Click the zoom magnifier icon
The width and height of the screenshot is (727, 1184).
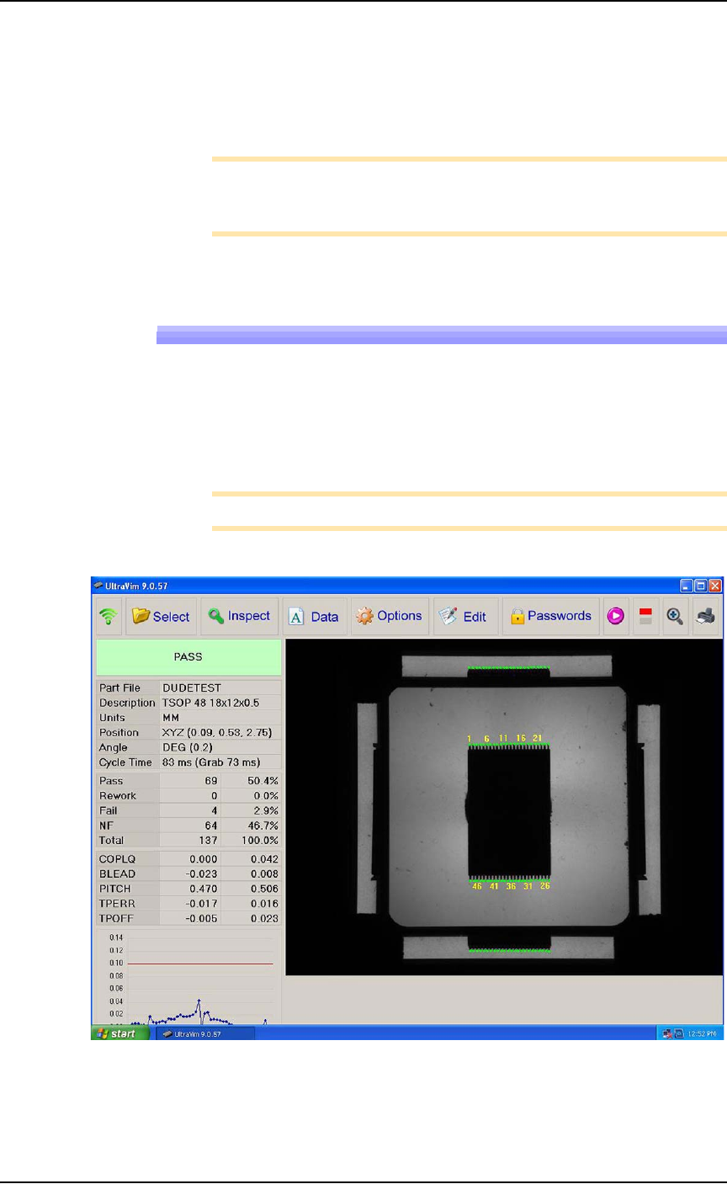(x=675, y=617)
